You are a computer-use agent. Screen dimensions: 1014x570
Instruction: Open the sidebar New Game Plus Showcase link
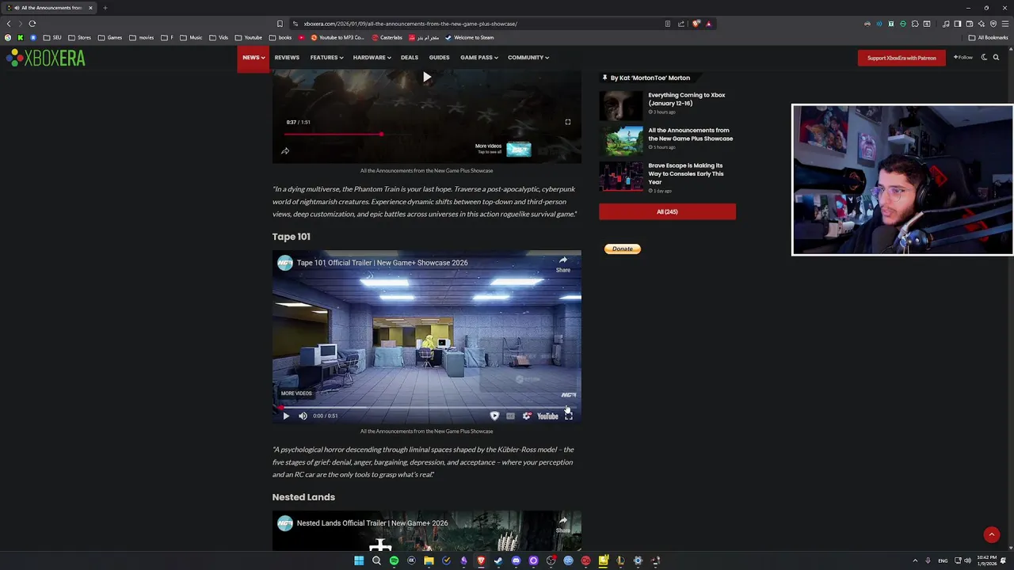[x=691, y=135]
